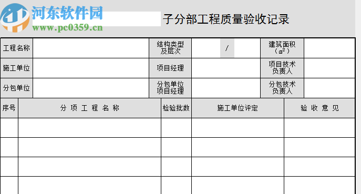Click the 分包单位项目经理 value cell
Screen dimensions: 361x194
tap(226, 88)
